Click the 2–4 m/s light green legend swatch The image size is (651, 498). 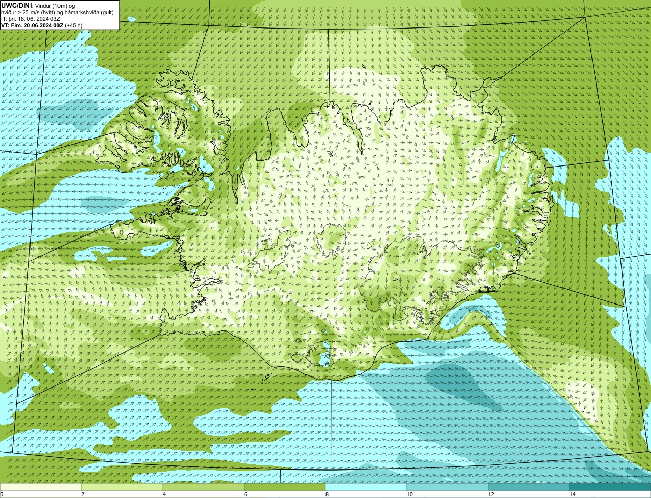point(122,487)
